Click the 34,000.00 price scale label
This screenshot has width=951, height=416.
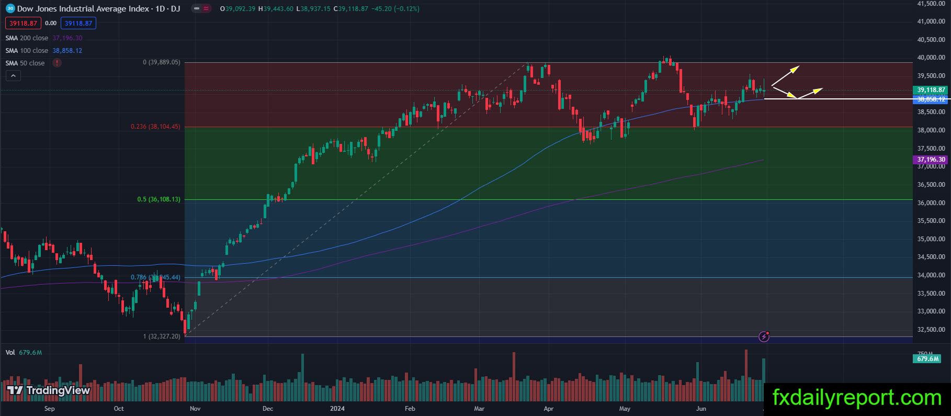931,275
